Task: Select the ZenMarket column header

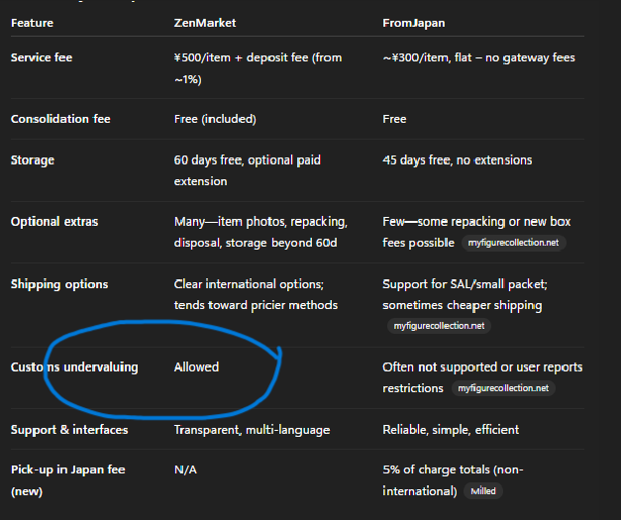Action: [205, 23]
